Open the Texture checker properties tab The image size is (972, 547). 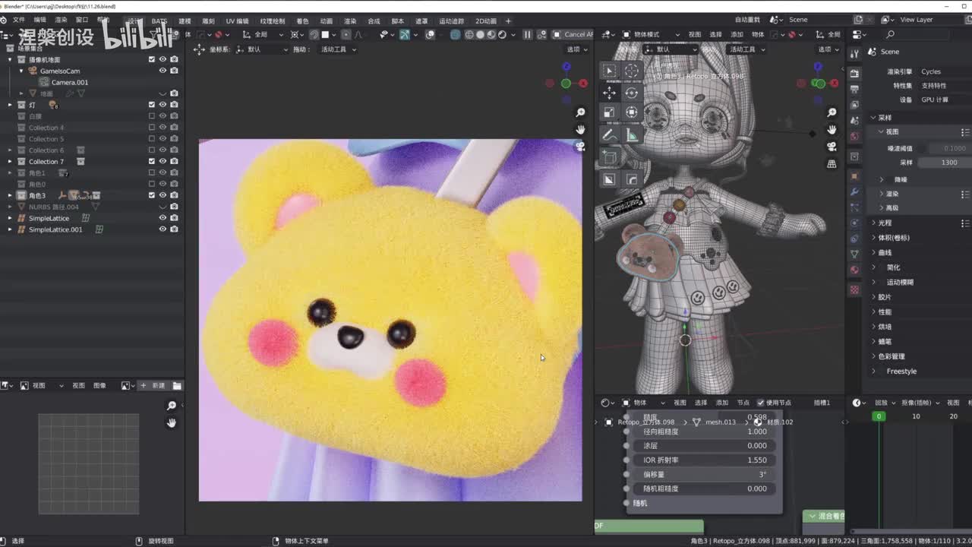(x=854, y=290)
